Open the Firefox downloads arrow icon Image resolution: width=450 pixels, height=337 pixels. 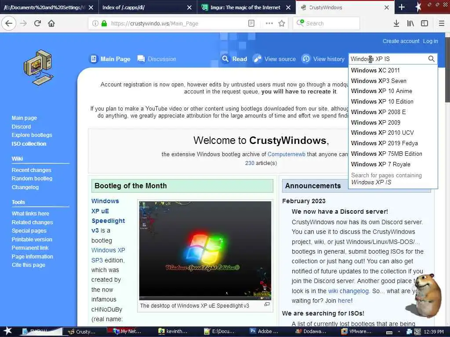tap(396, 24)
